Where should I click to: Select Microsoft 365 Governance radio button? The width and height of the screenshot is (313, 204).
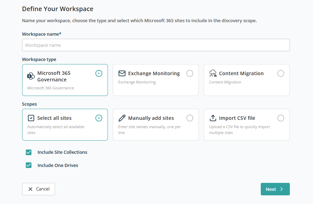pyautogui.click(x=99, y=73)
